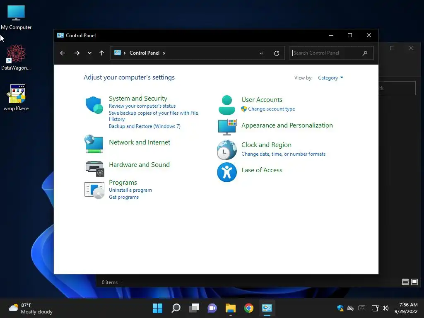424x318 pixels.
Task: Click the network tray icon
Action: tap(375, 308)
